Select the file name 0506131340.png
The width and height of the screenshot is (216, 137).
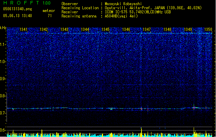(18, 9)
